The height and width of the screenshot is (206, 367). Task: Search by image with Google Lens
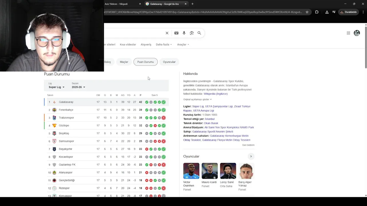tap(192, 33)
